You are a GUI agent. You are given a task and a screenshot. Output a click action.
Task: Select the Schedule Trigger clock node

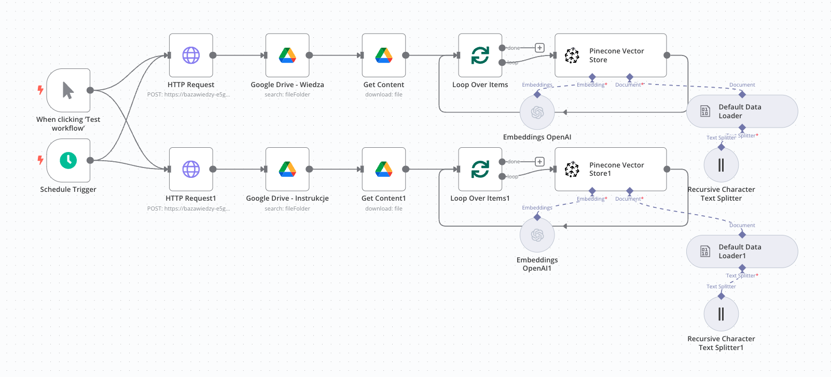(x=68, y=160)
